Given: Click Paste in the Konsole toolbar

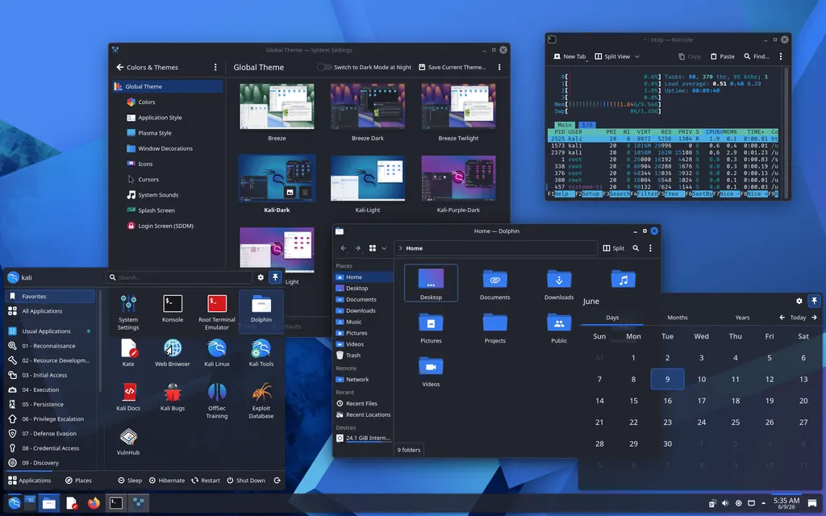Looking at the screenshot, I should point(722,56).
